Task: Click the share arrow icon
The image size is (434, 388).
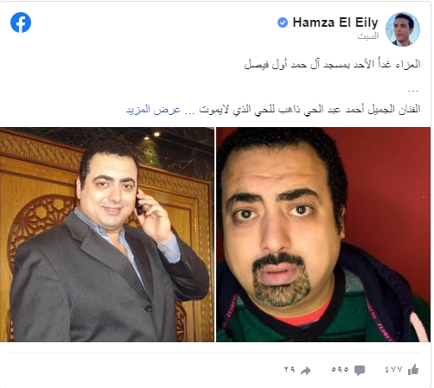Action: pos(306,371)
